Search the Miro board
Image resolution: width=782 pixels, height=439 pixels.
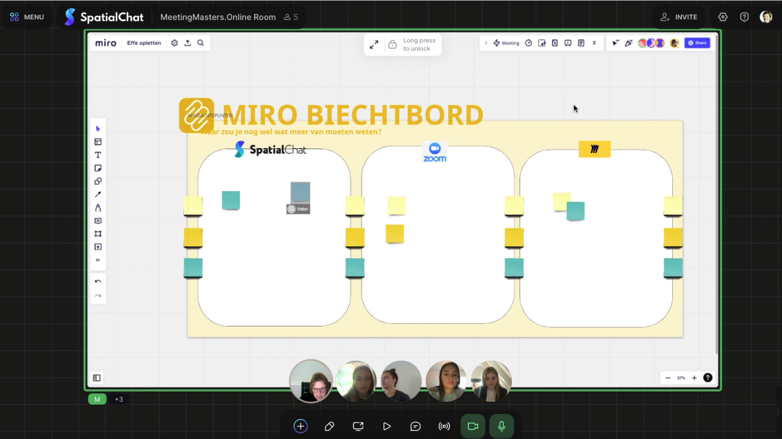pos(200,43)
